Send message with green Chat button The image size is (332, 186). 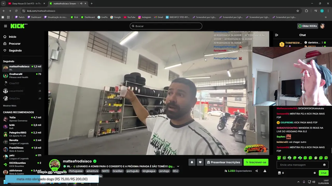pyautogui.click(x=324, y=173)
